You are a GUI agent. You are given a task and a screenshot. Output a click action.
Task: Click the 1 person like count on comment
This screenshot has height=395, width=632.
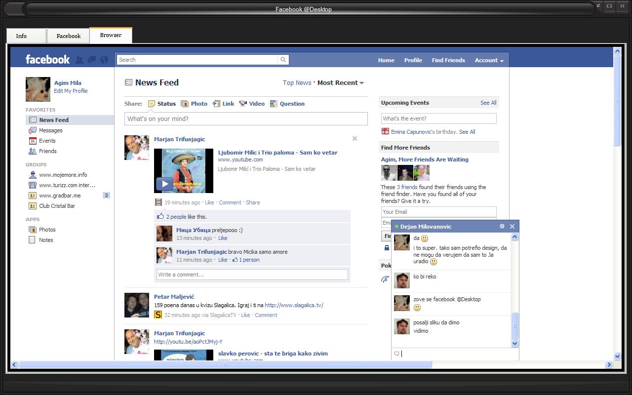(246, 260)
